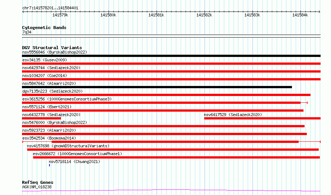The image size is (331, 195).
Task: Click the red nsv6429744 variant bar
Action: (171, 71)
